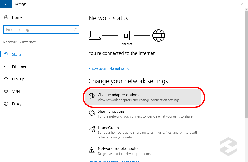Open the Ethernet settings page
This screenshot has width=248, height=162.
pos(19,67)
